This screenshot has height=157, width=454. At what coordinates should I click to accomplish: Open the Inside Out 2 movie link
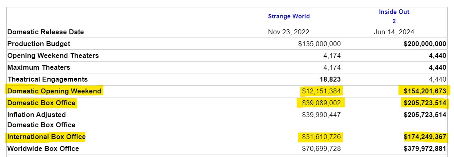tap(394, 16)
